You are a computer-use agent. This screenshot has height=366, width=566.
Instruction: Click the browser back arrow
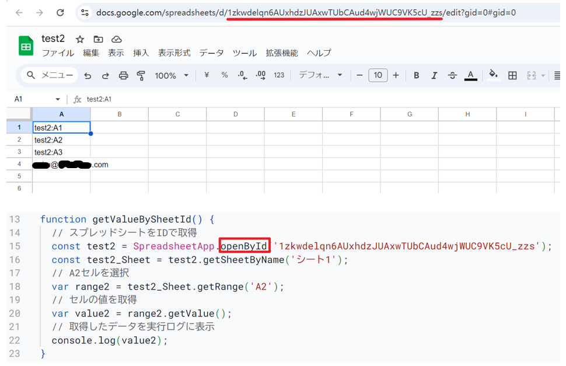point(19,13)
